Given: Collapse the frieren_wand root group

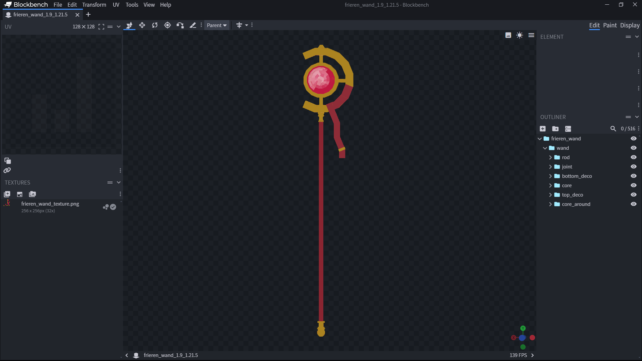Looking at the screenshot, I should click(x=540, y=139).
